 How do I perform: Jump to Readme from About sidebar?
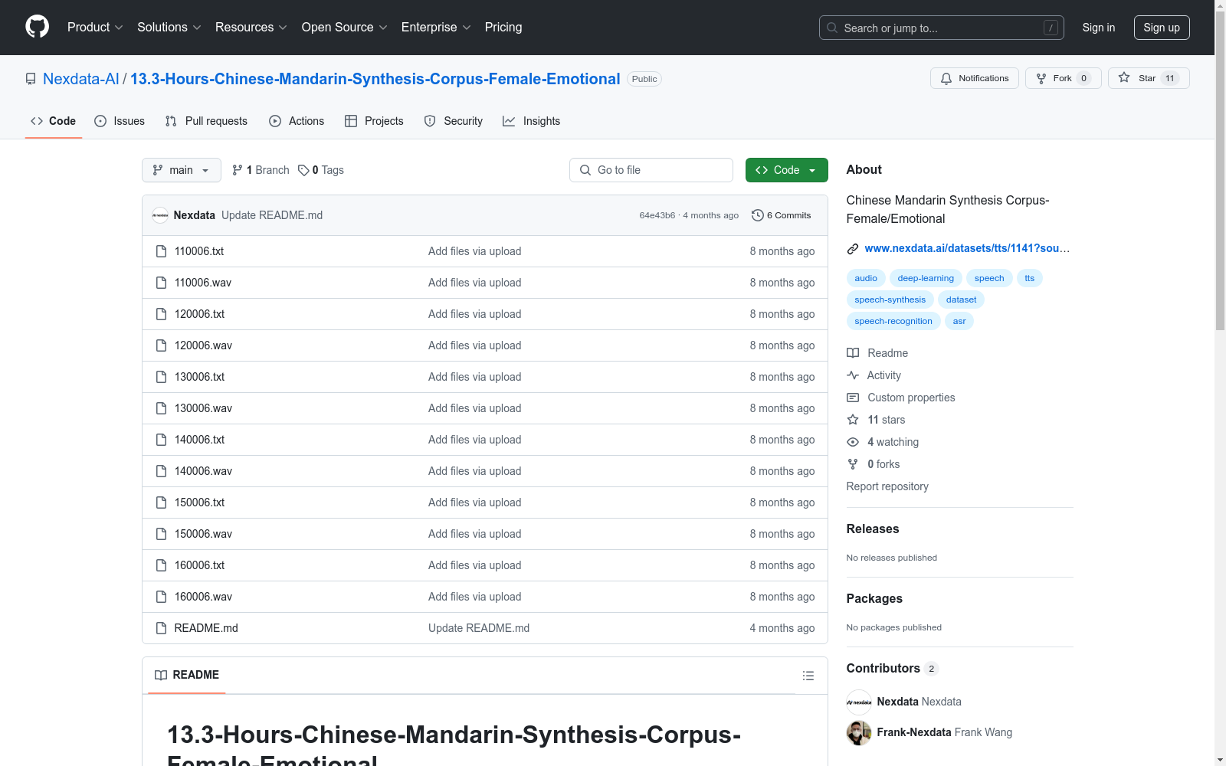point(877,353)
